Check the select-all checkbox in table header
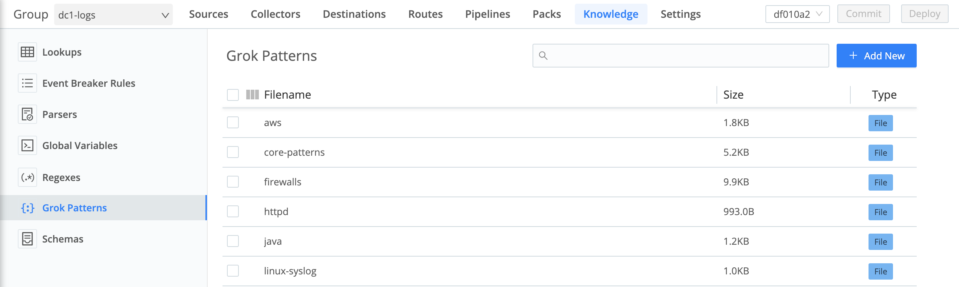Screen dimensions: 959x287 click(232, 95)
